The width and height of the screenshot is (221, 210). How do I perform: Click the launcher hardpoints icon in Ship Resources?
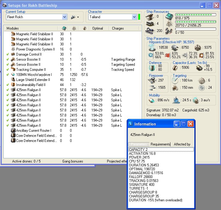tap(149, 24)
